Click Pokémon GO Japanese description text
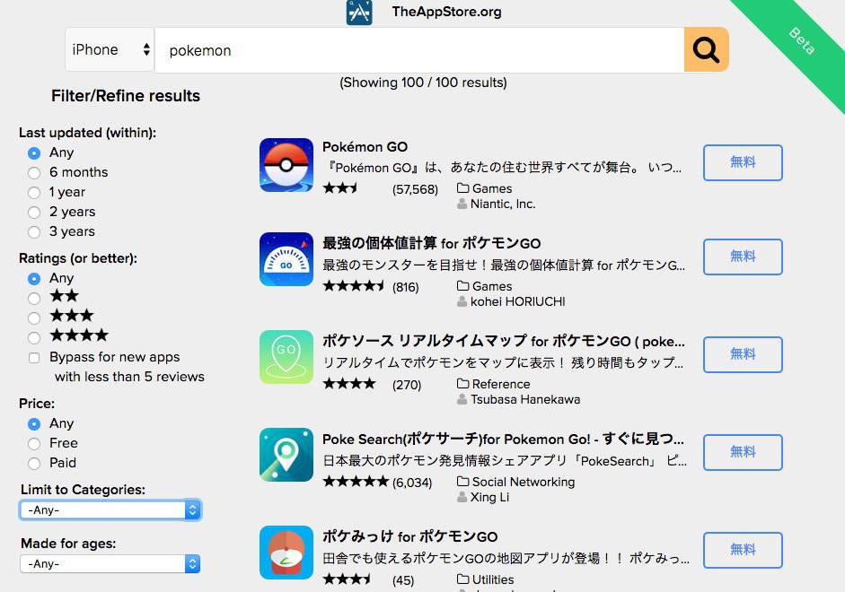 pyautogui.click(x=504, y=168)
